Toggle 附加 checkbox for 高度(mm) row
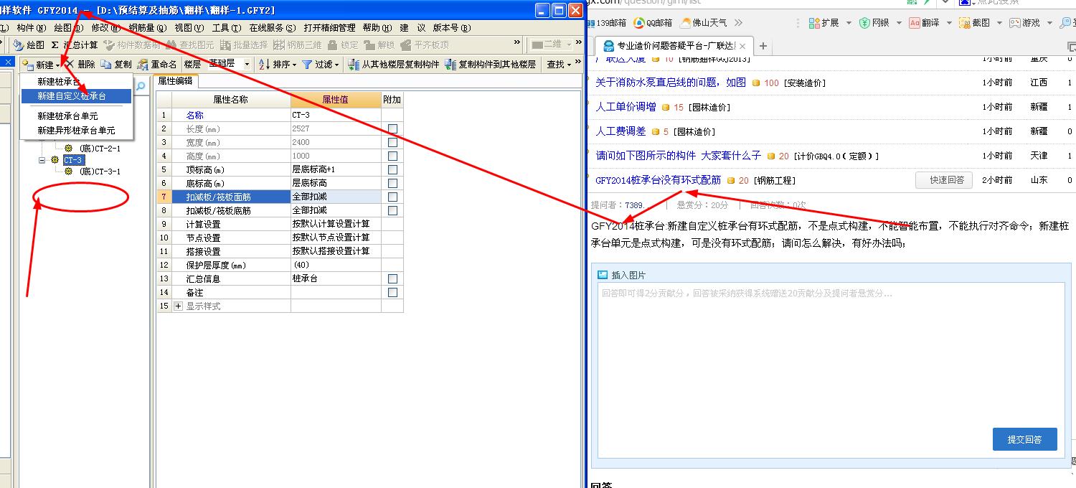Image resolution: width=1076 pixels, height=488 pixels. 392,156
